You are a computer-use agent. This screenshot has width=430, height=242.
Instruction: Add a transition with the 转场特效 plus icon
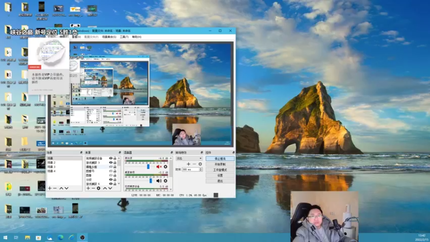tap(189, 164)
